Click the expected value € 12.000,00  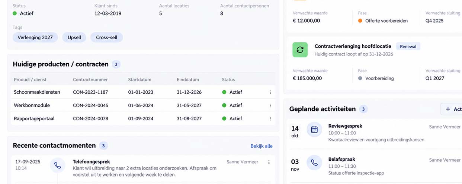(306, 21)
